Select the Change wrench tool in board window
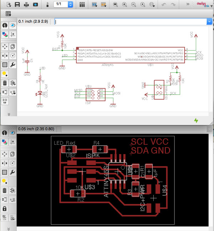Image resolution: width=214 pixels, height=231 pixels. tap(12, 172)
